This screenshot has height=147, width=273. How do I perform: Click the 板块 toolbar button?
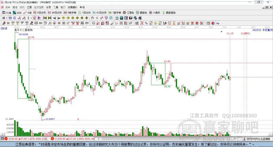(17, 13)
